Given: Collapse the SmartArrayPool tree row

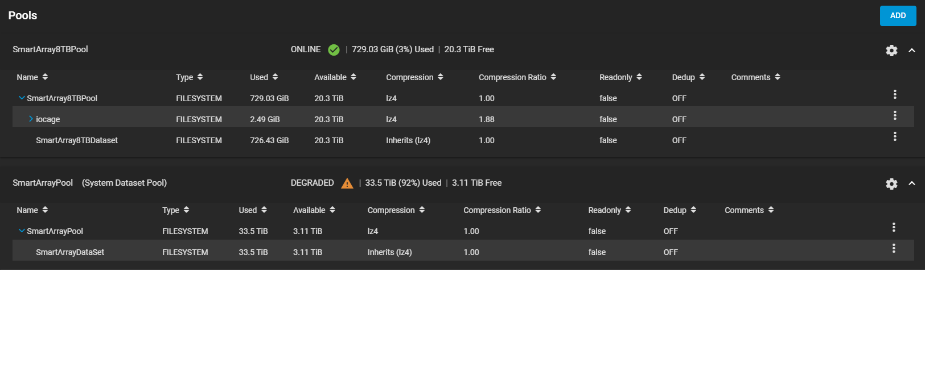Looking at the screenshot, I should 22,231.
